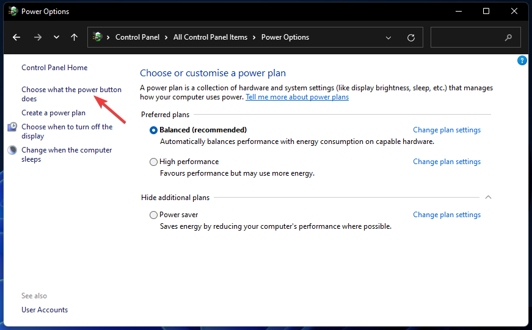Viewport: 532px width, 330px height.
Task: Open the blue help question mark
Action: tap(522, 60)
